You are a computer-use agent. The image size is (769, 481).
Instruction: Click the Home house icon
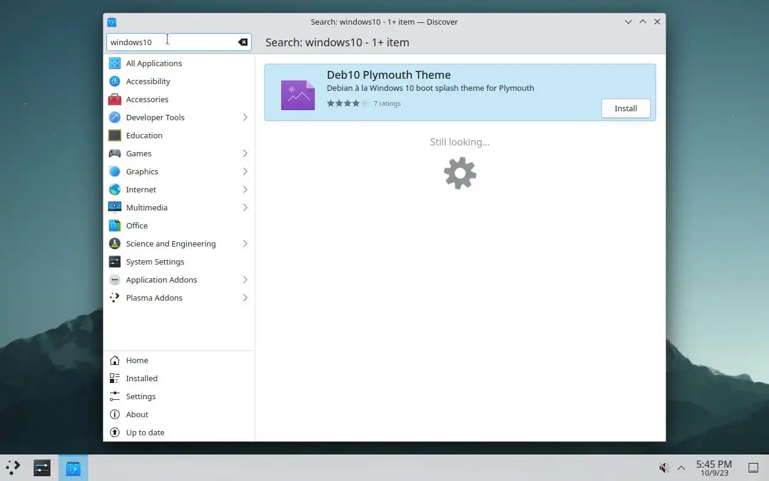point(115,360)
